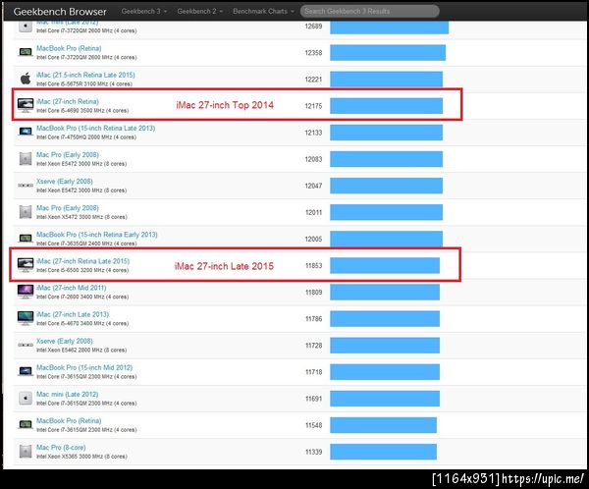Open the MacBook Pro (Retina) link scoring 12358
This screenshot has width=589, height=489.
pyautogui.click(x=69, y=48)
